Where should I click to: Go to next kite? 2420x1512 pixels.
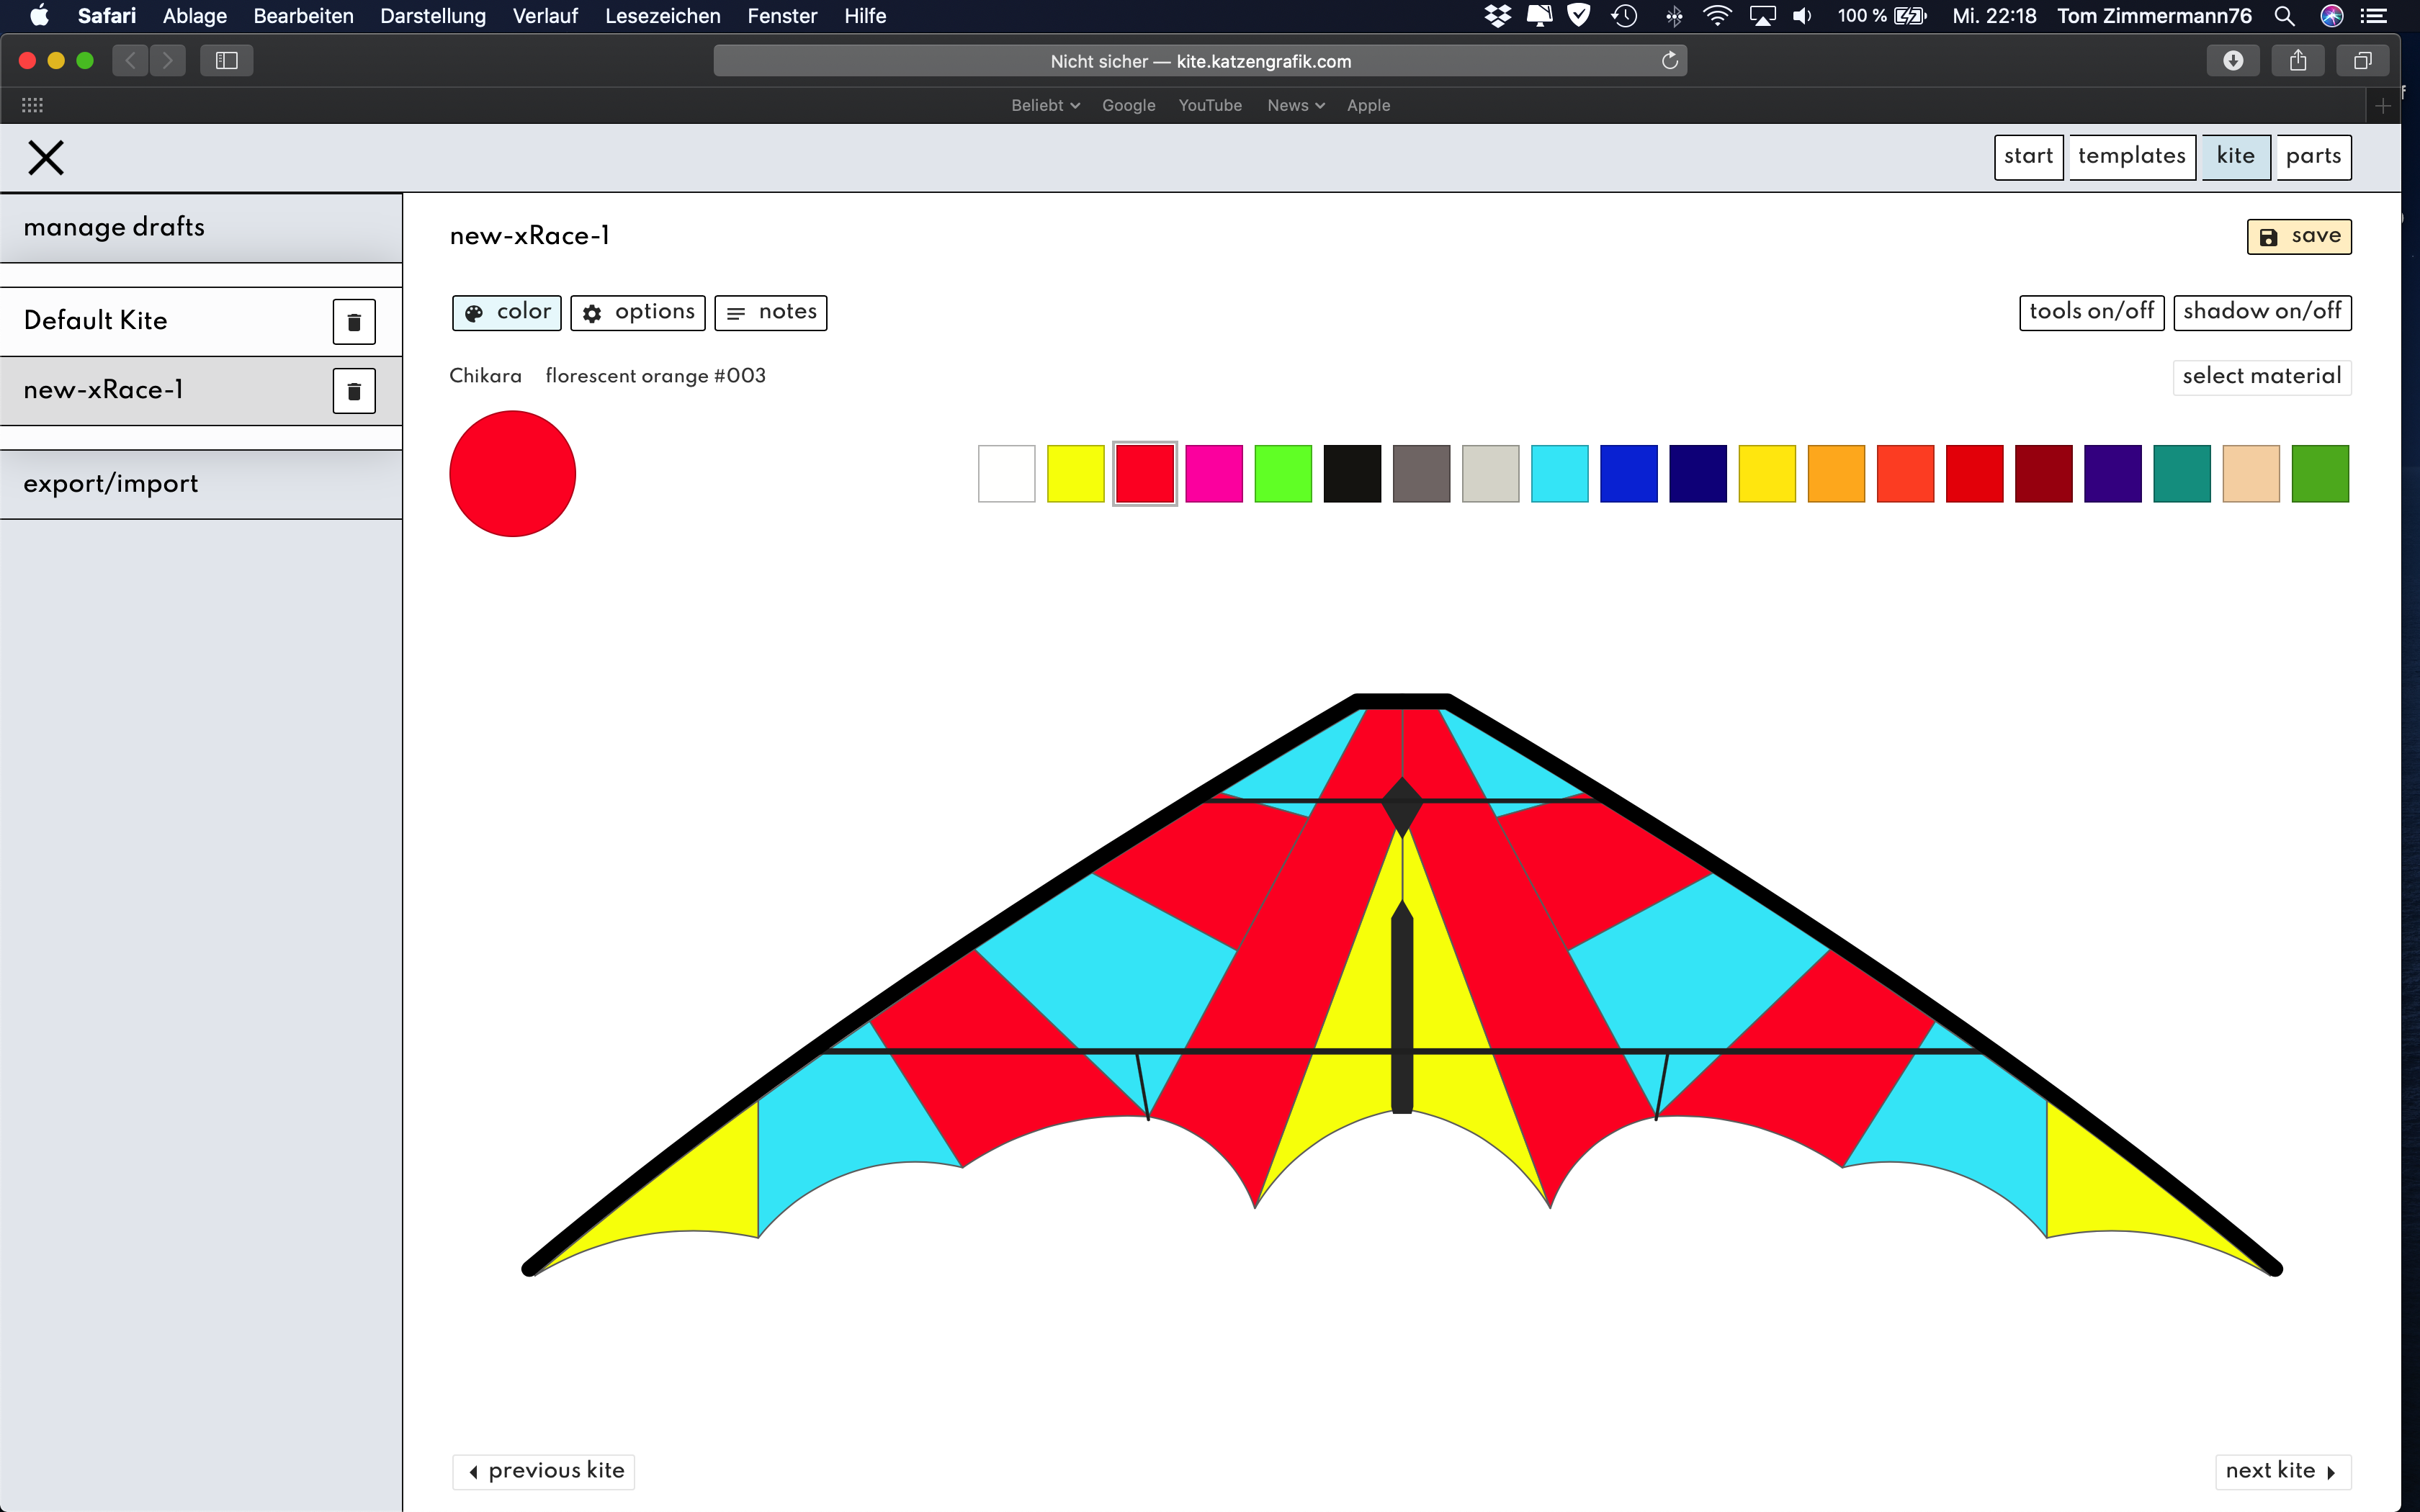pos(2281,1470)
